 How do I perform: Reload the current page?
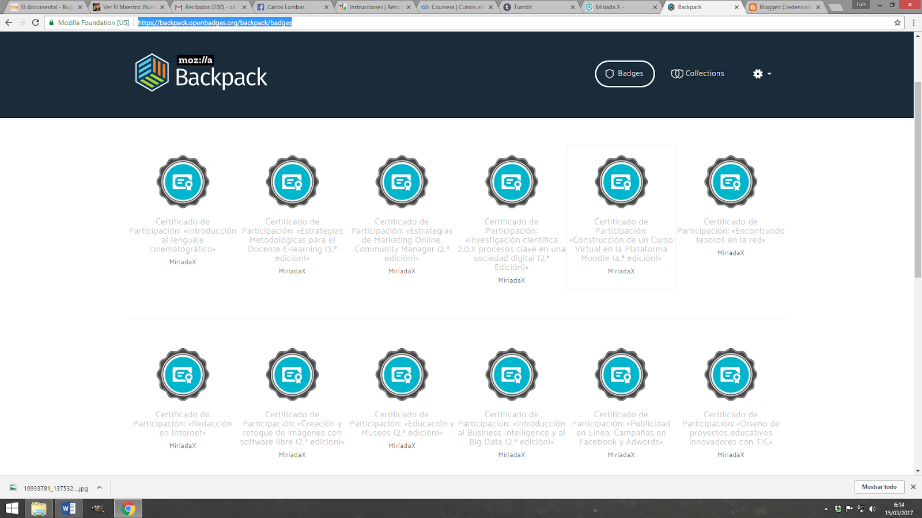pos(36,22)
